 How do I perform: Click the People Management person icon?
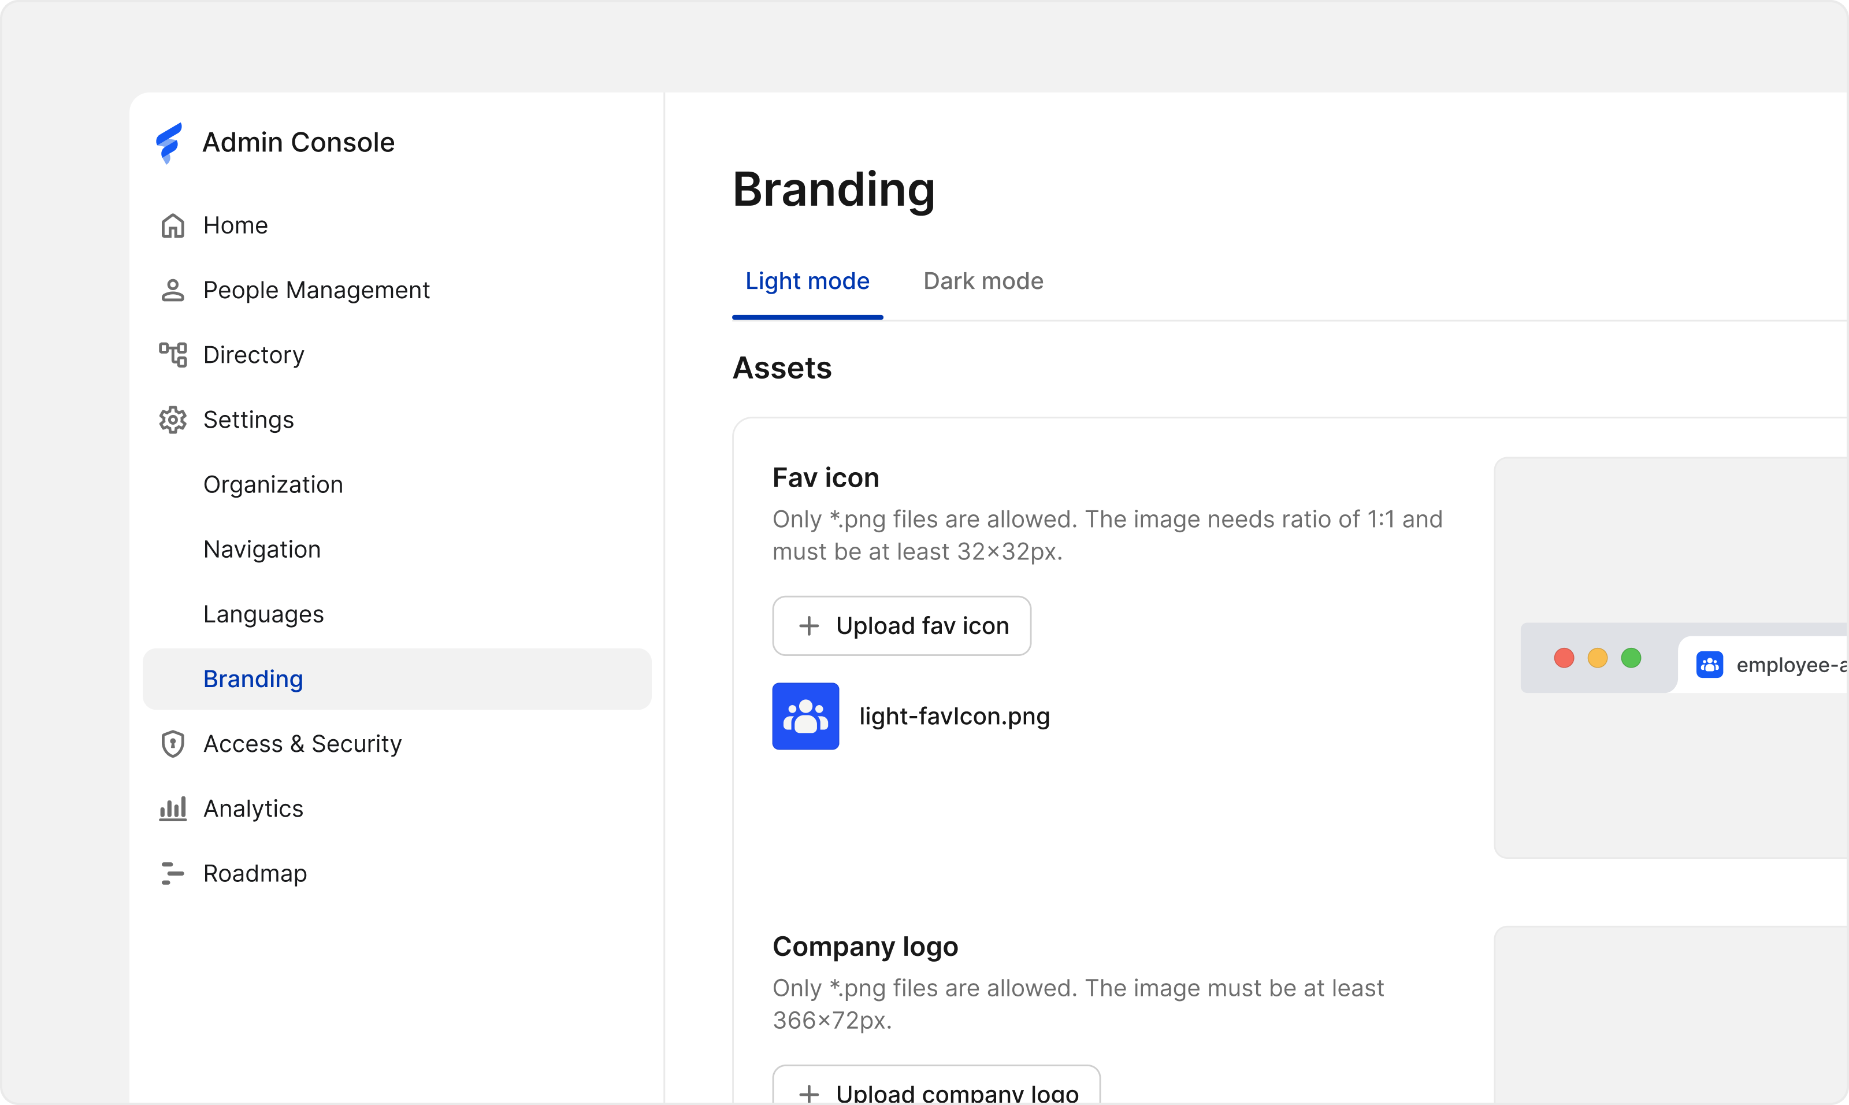pos(173,290)
